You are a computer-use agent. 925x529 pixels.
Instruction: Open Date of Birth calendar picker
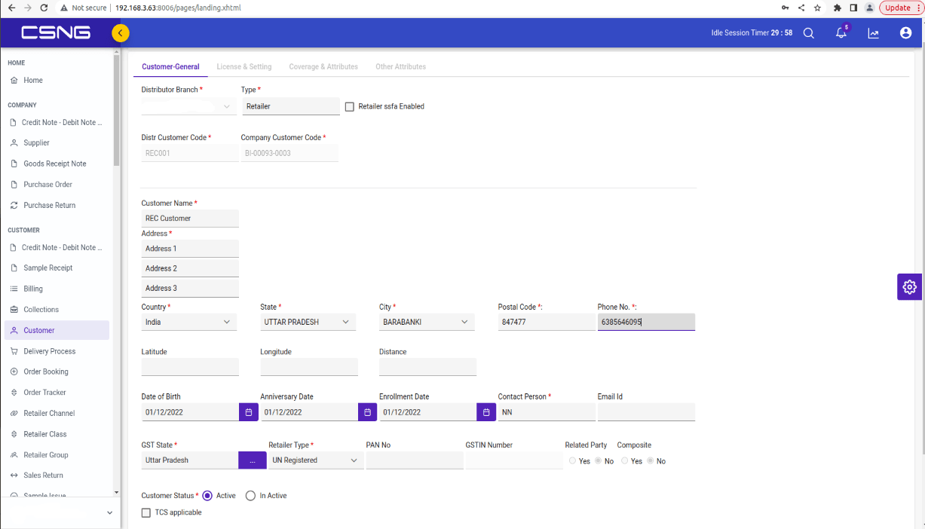pyautogui.click(x=249, y=412)
